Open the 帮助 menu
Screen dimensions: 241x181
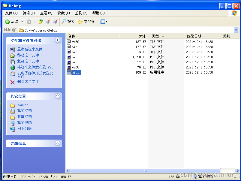click(x=98, y=13)
